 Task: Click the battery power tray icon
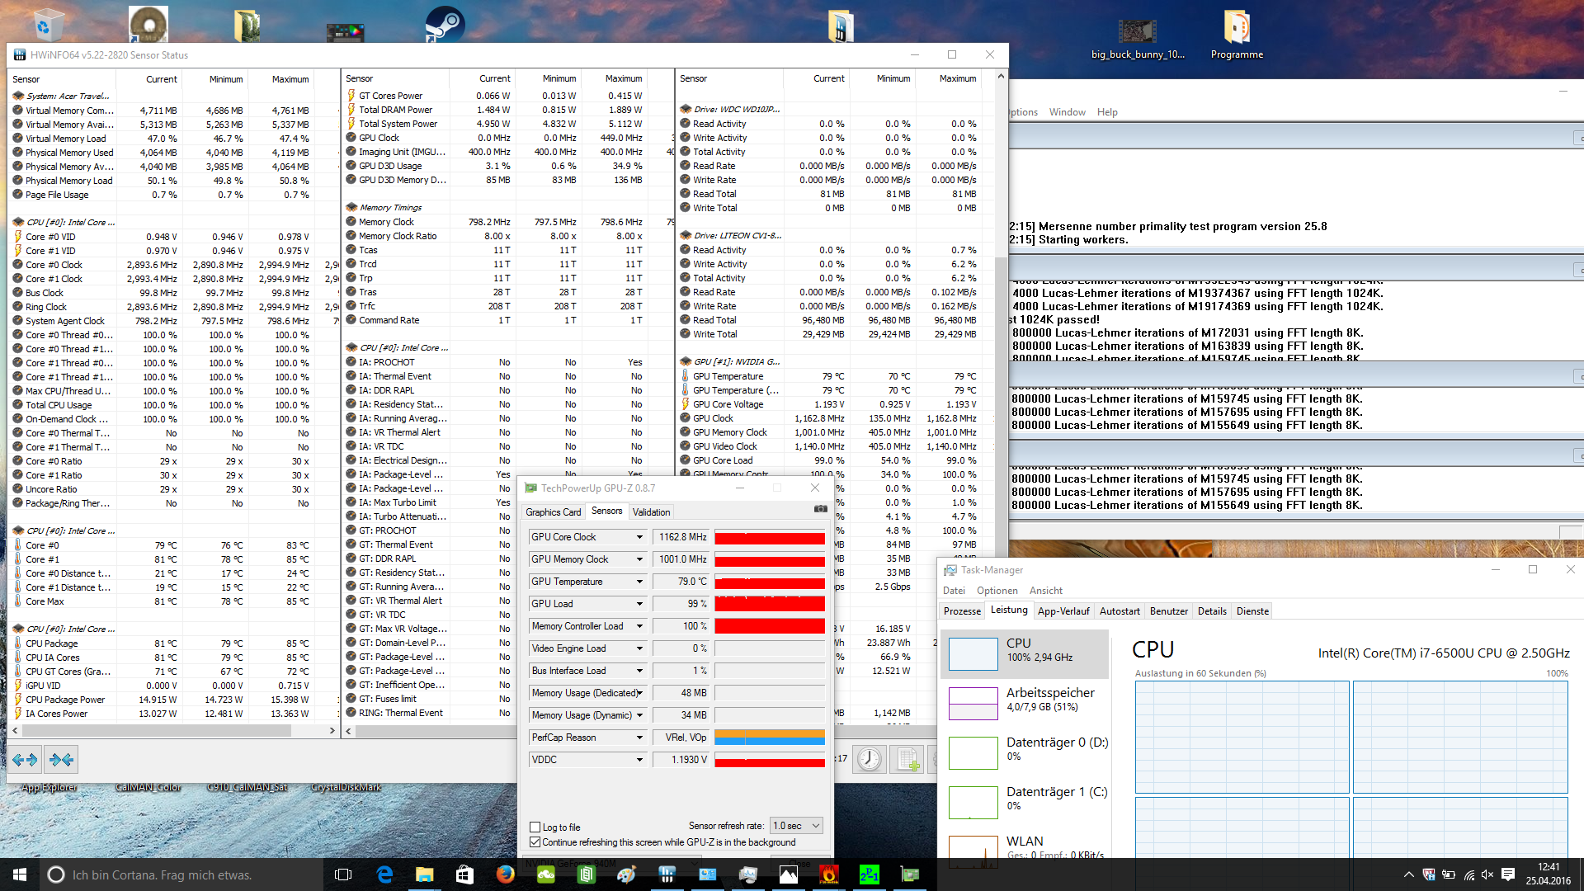click(x=1449, y=874)
